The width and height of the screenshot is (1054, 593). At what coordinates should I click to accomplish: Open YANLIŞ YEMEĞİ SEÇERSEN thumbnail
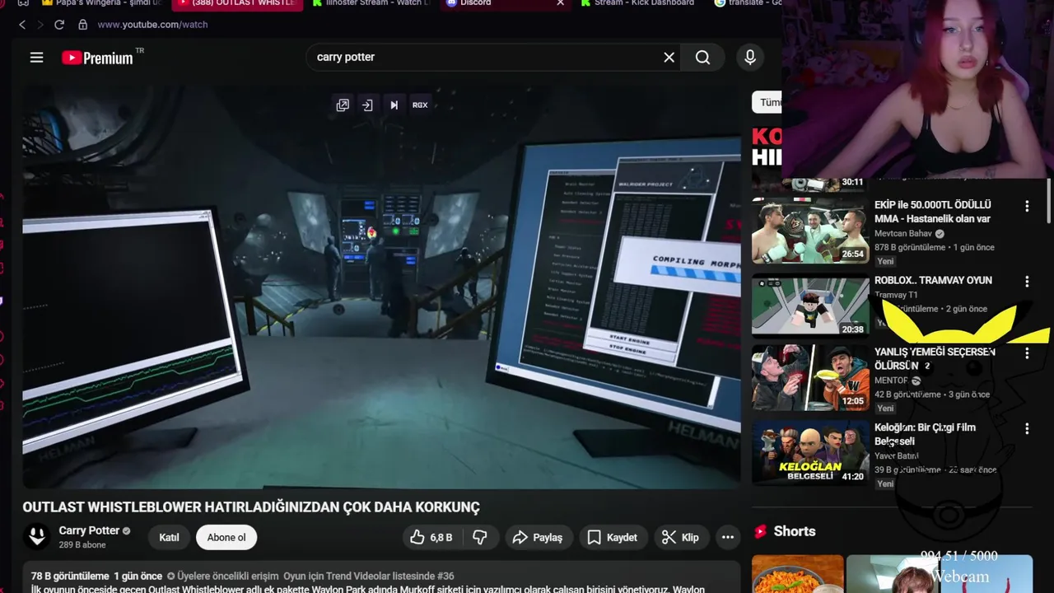pos(810,378)
